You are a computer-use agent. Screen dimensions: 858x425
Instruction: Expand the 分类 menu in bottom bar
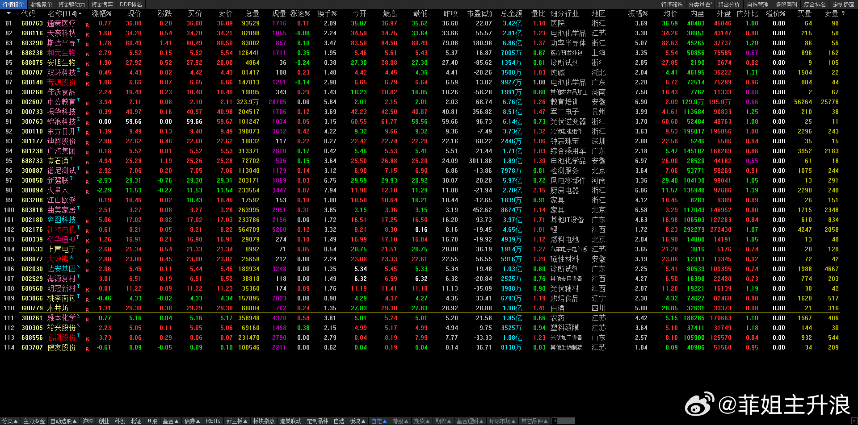[x=10, y=421]
